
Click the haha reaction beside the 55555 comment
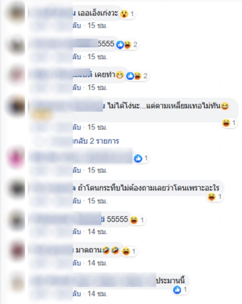click(x=134, y=220)
